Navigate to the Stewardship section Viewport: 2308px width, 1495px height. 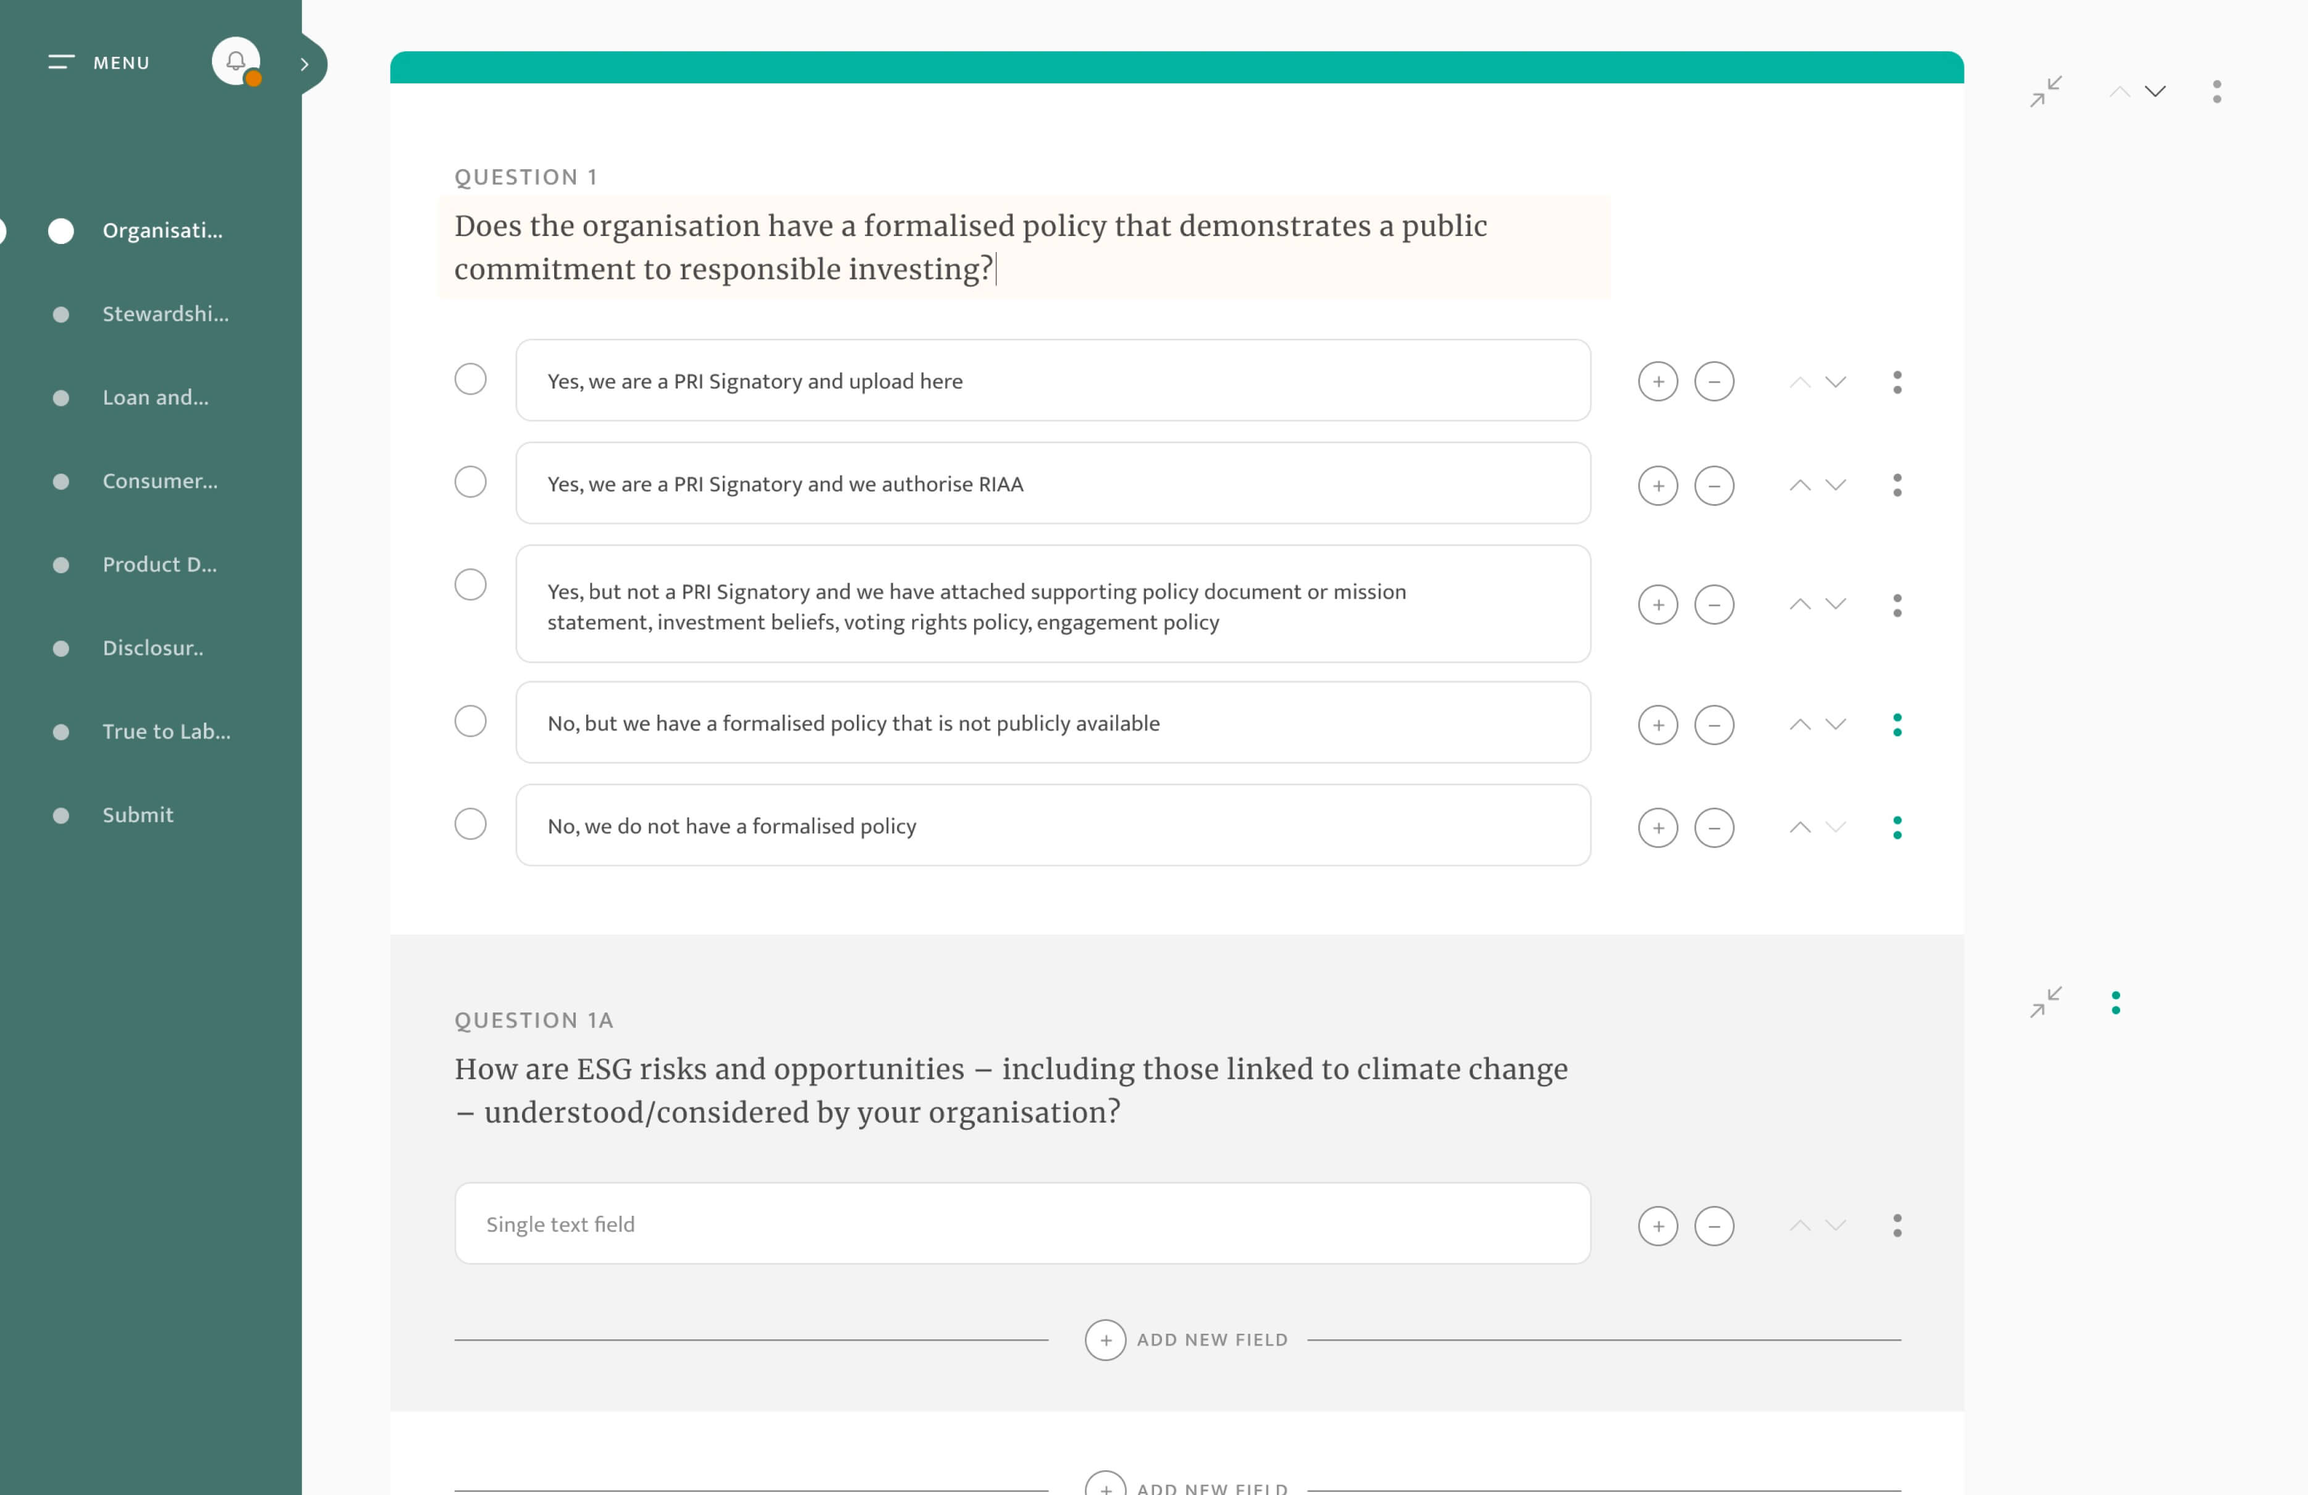165,313
